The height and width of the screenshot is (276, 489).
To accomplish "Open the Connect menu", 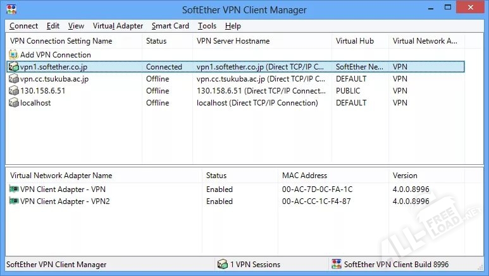I will (23, 26).
